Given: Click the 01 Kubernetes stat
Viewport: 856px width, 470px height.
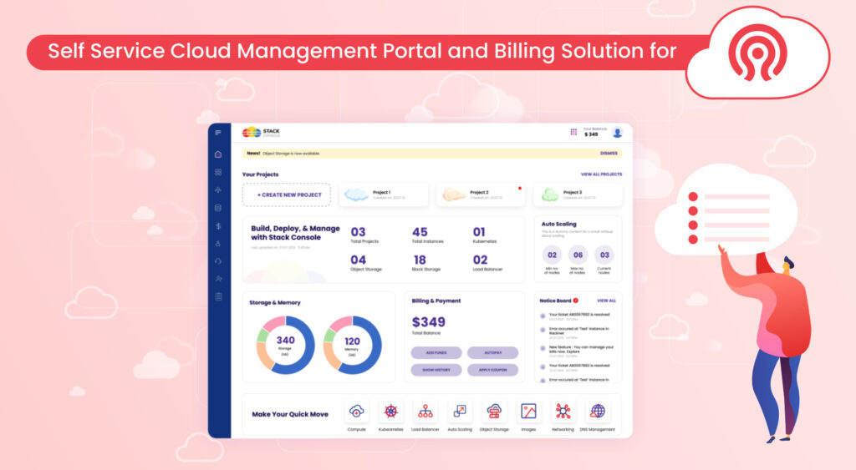Looking at the screenshot, I should point(485,235).
